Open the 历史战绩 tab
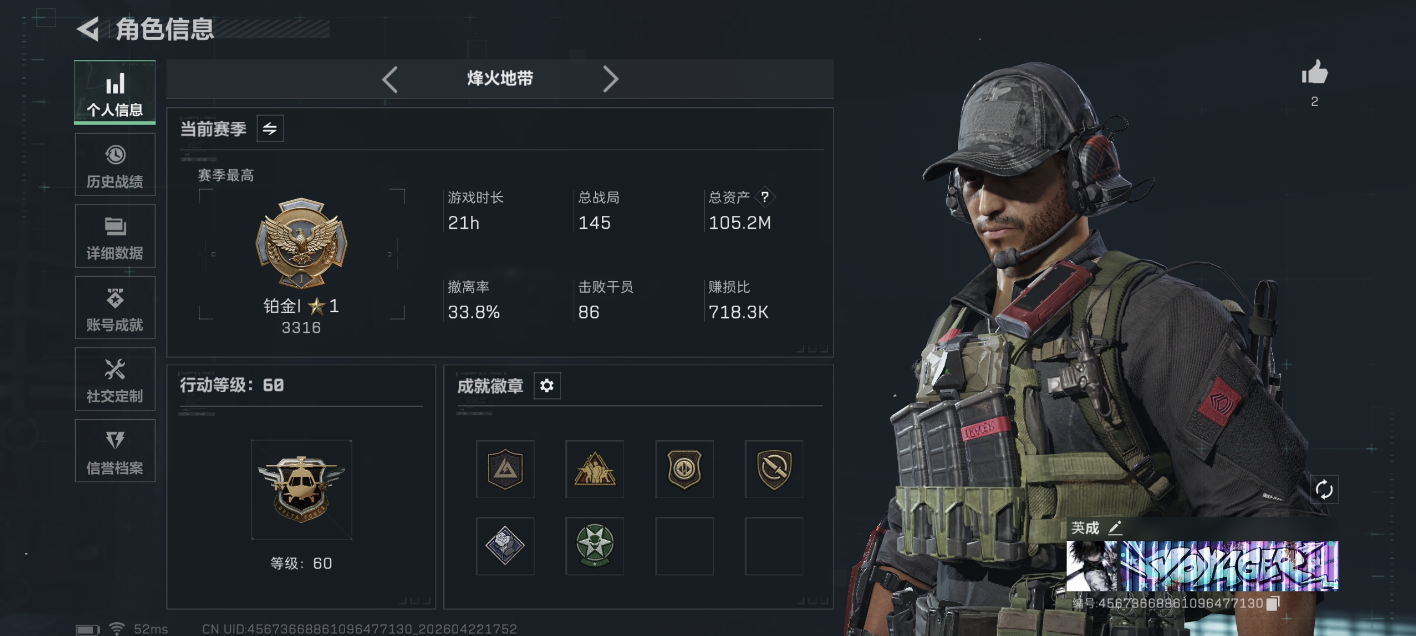The height and width of the screenshot is (636, 1416). pyautogui.click(x=115, y=165)
